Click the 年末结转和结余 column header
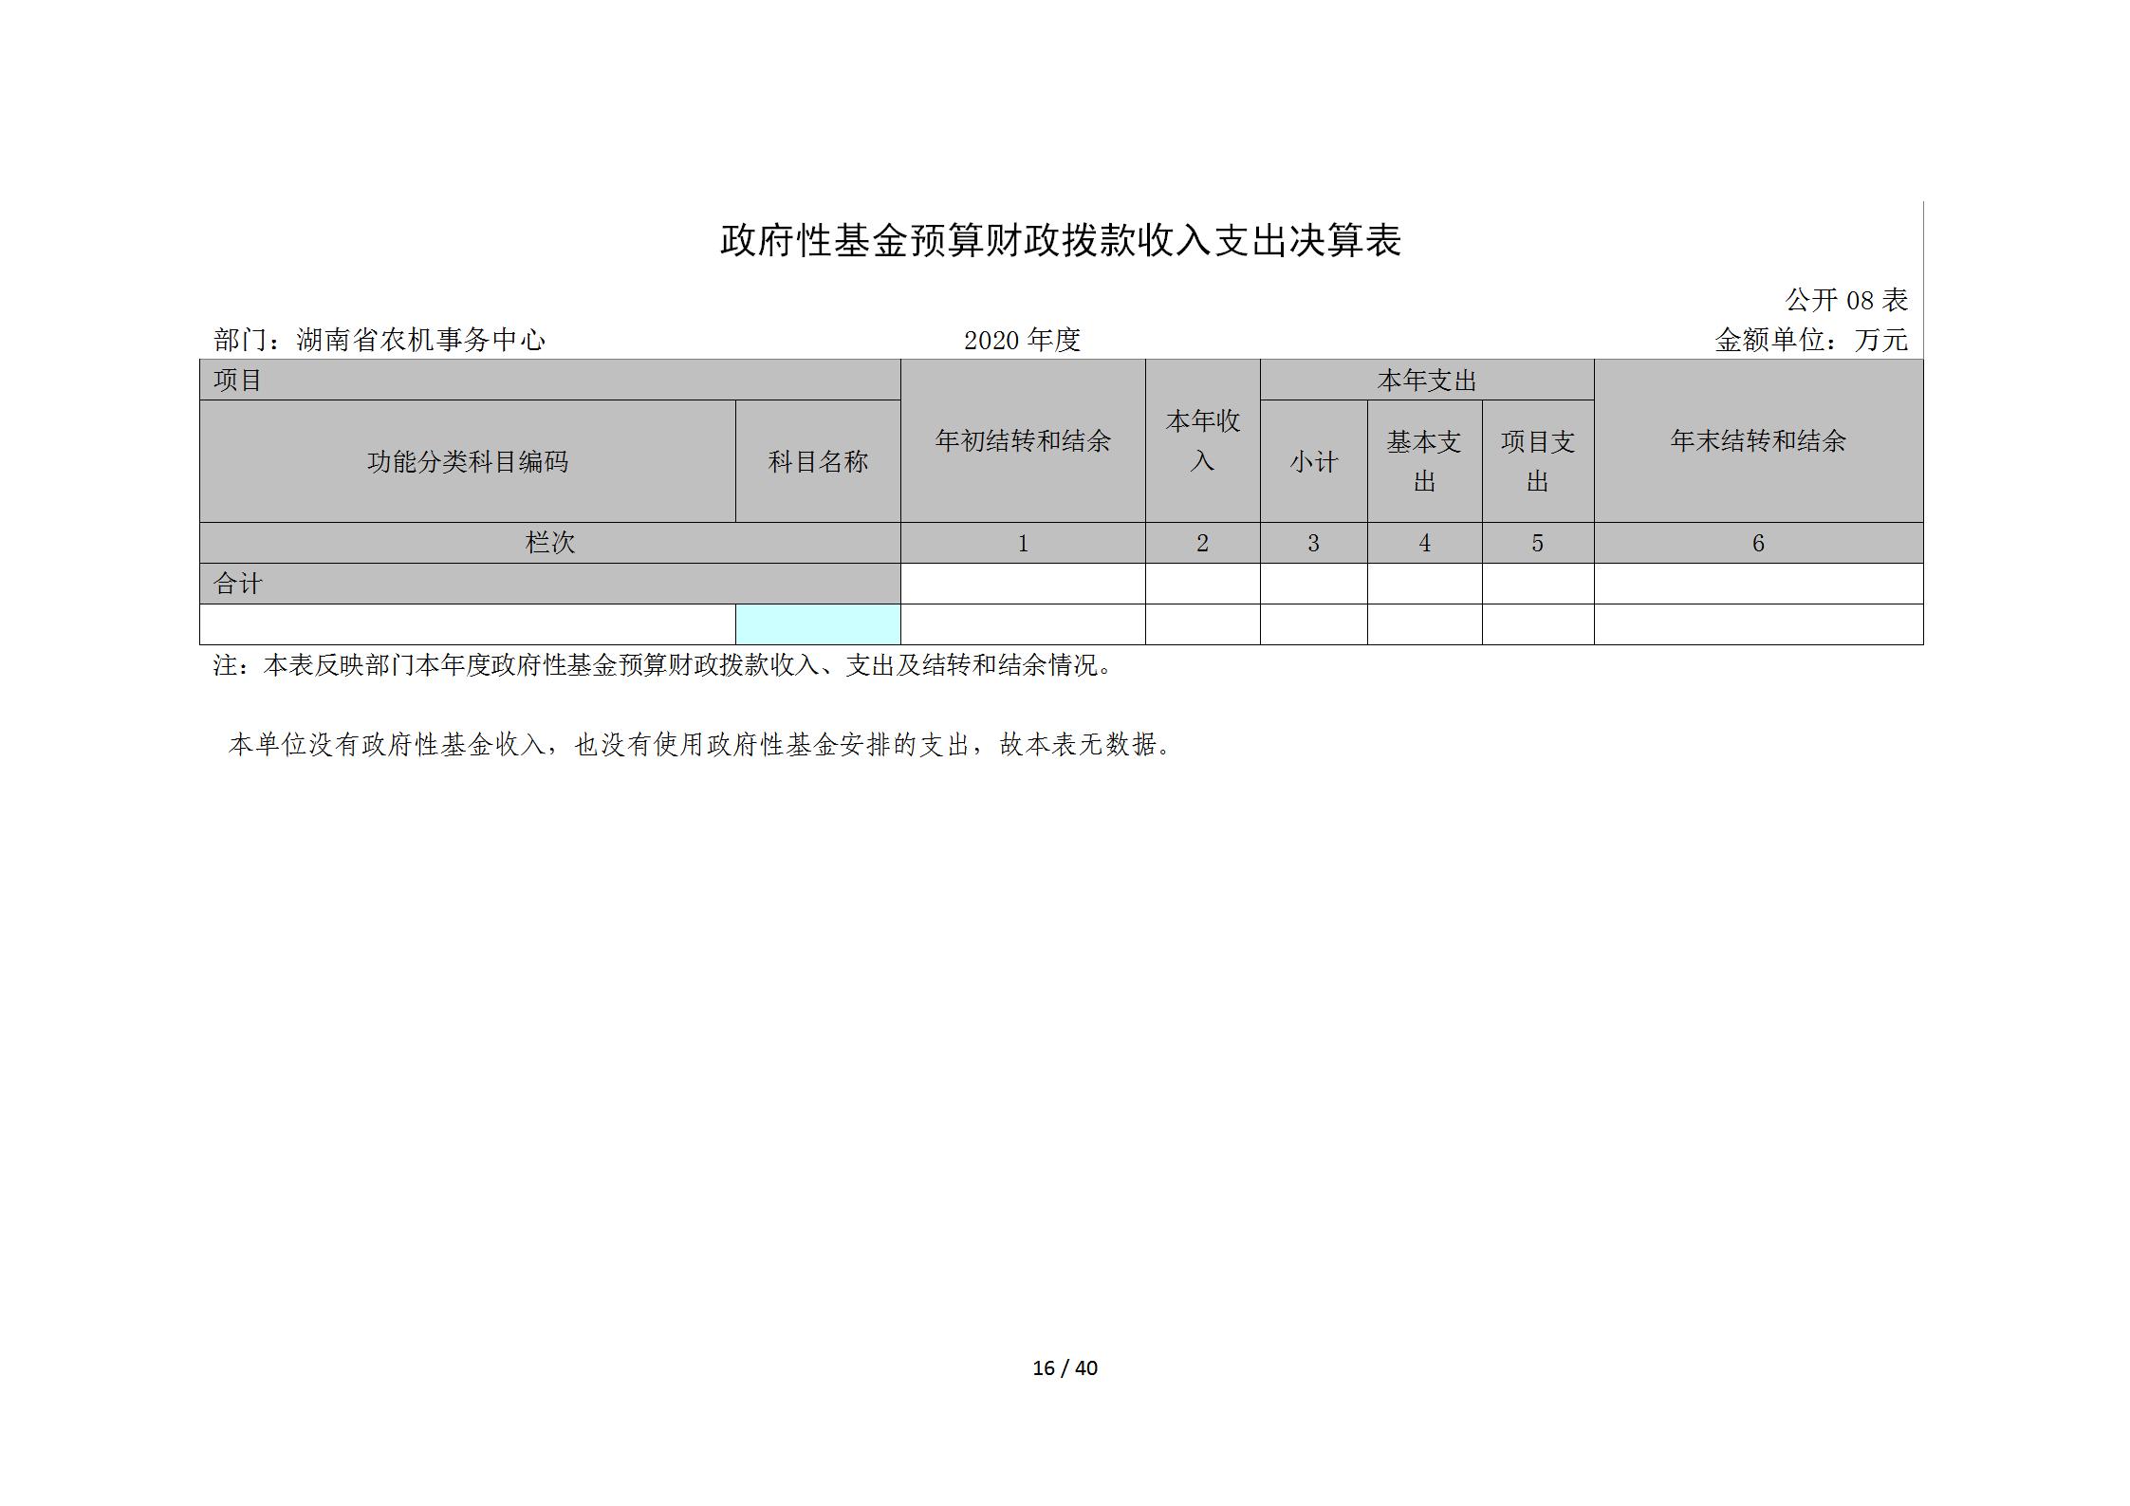The width and height of the screenshot is (2130, 1506). (1758, 440)
